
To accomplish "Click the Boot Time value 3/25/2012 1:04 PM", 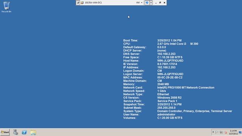I will [x=169, y=40].
